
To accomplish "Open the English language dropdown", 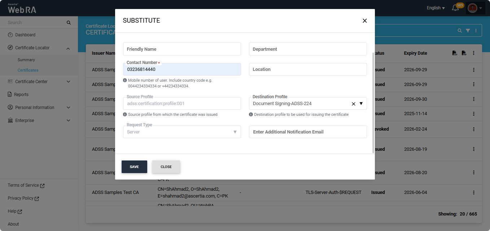I will (x=436, y=8).
